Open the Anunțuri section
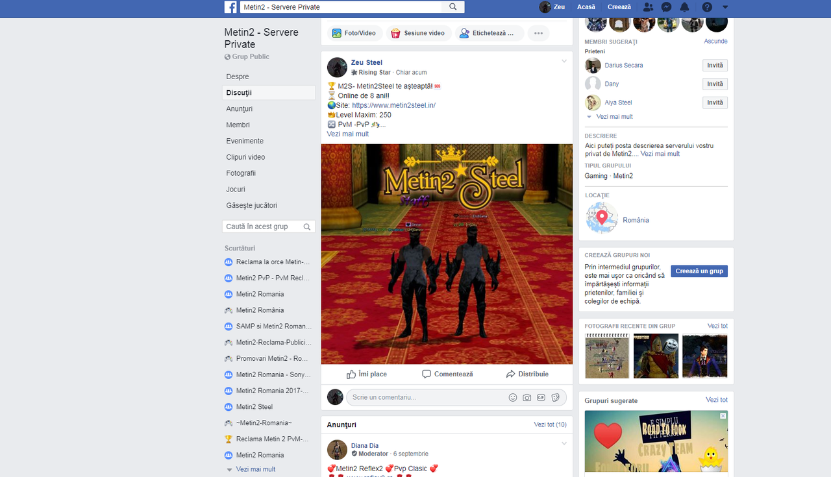 tap(268, 109)
